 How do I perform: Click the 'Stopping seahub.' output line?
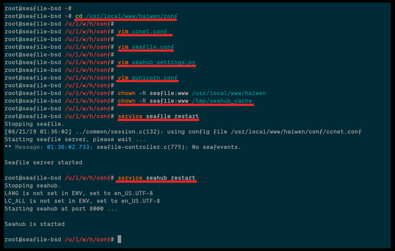[x=33, y=186]
